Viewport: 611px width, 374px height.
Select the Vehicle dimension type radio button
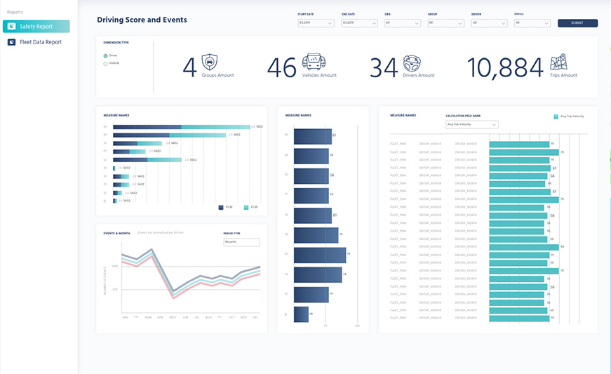(x=105, y=63)
